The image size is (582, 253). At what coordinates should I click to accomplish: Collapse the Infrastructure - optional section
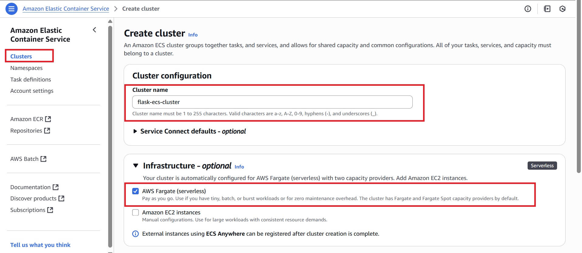click(136, 165)
